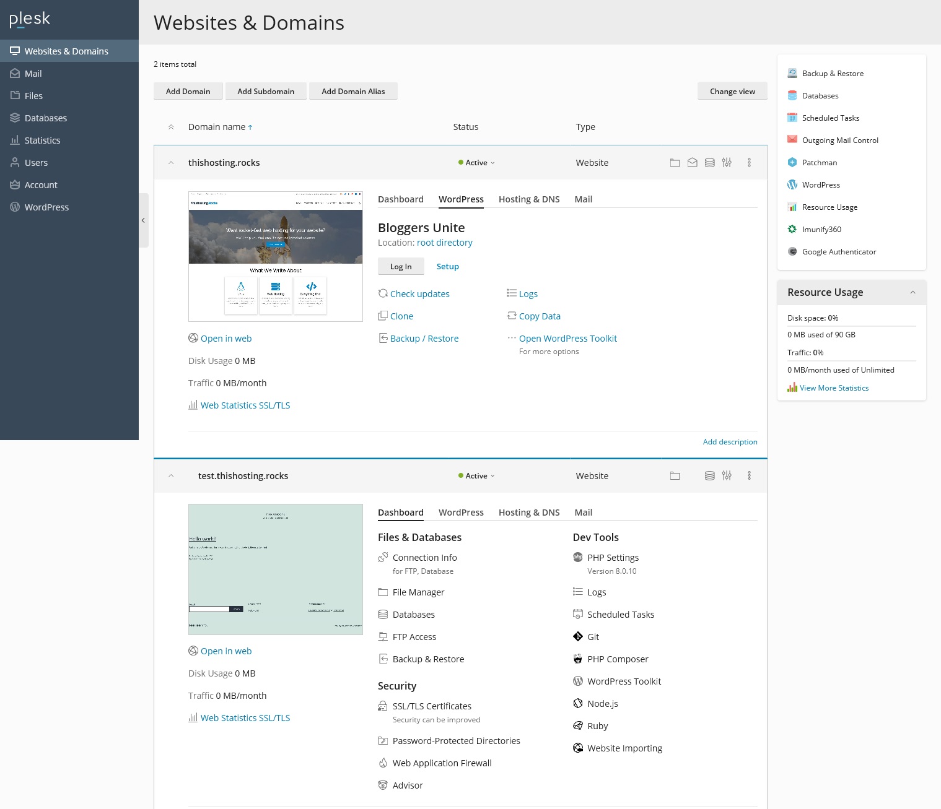Click the Add Domain button

tap(188, 91)
